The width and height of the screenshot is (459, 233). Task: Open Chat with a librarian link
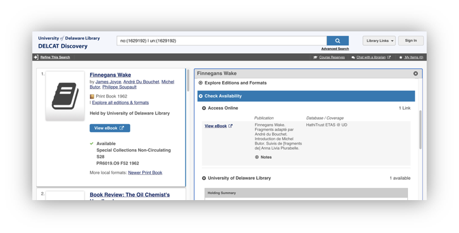(371, 57)
